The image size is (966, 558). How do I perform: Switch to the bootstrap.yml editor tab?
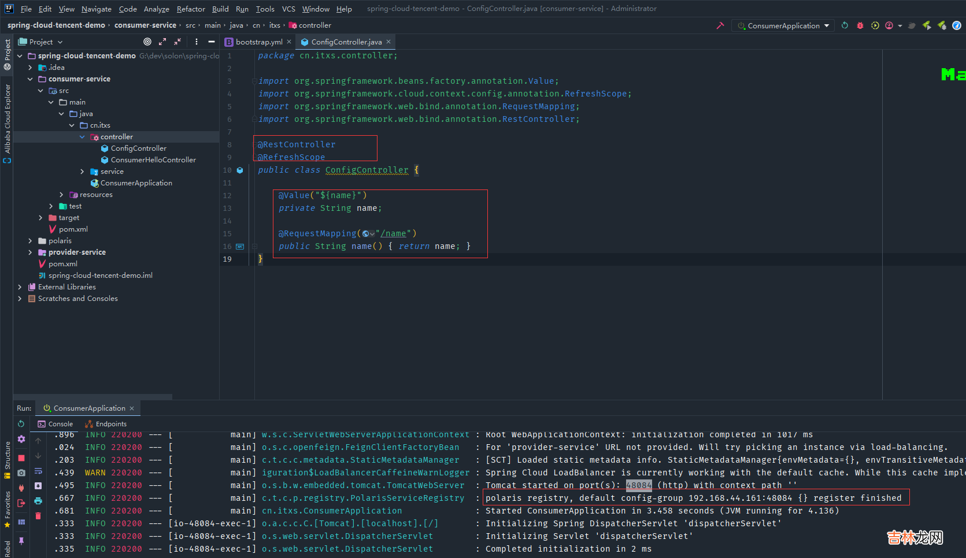click(x=258, y=42)
